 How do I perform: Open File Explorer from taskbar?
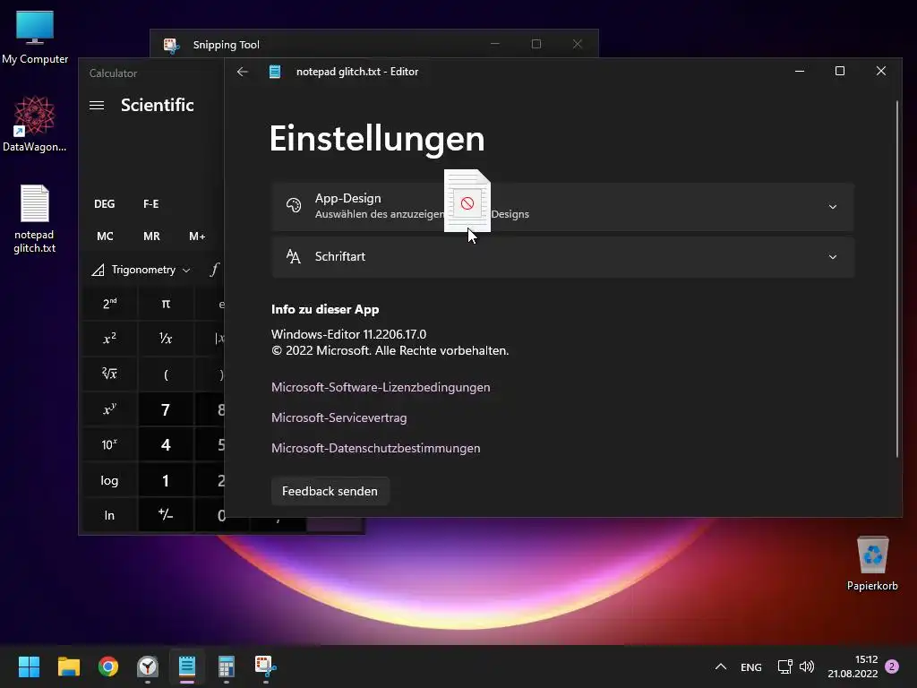pyautogui.click(x=68, y=666)
